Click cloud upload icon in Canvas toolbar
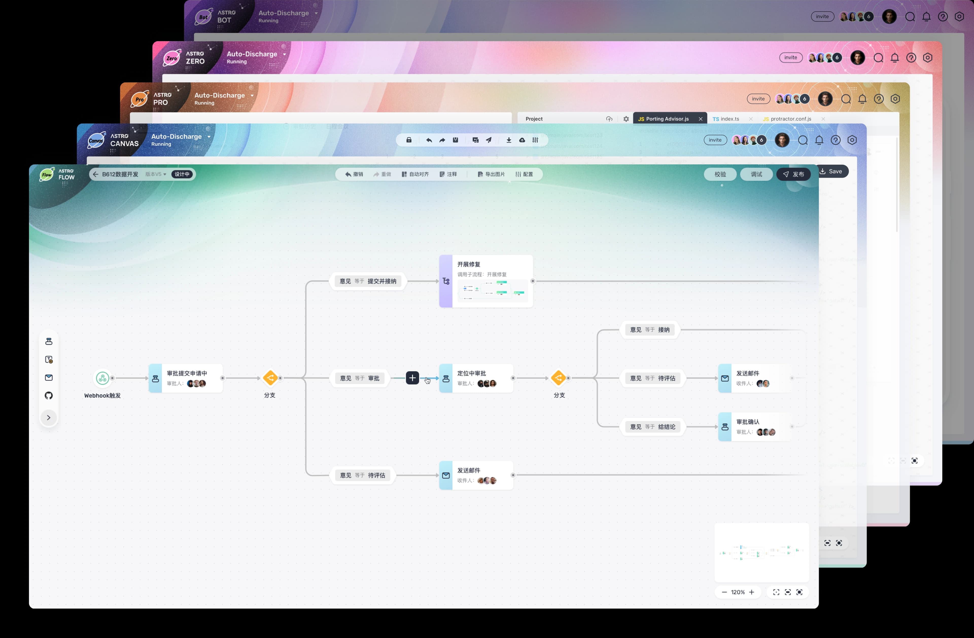 point(522,140)
